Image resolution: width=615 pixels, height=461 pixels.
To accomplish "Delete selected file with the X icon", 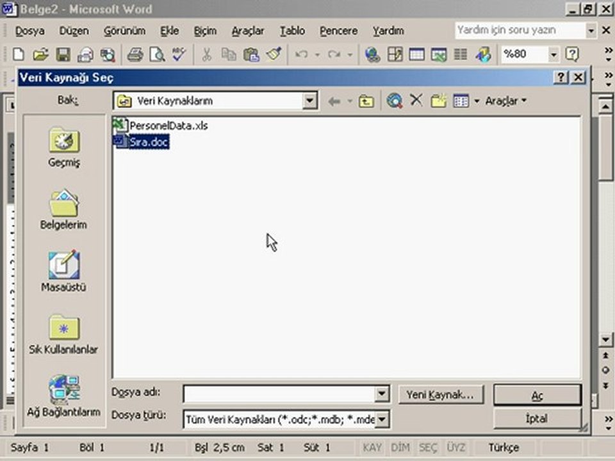I will (416, 101).
